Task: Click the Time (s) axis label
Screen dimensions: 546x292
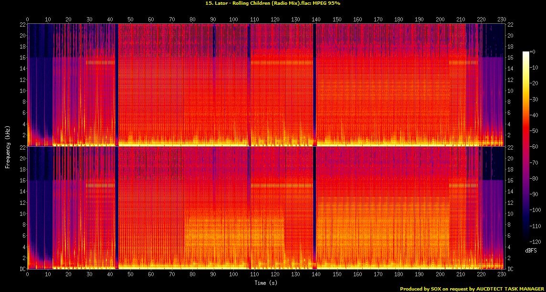Action: point(266,283)
